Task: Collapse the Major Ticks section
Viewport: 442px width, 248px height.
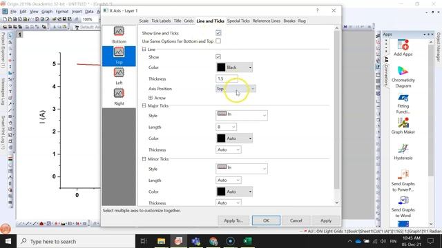Action: 144,105
